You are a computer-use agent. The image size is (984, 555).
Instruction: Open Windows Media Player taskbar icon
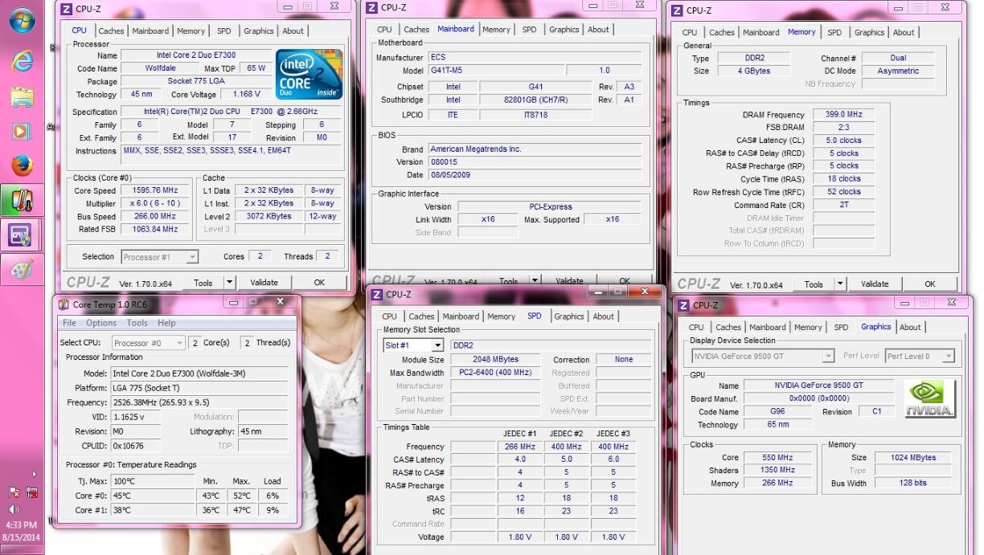click(22, 131)
